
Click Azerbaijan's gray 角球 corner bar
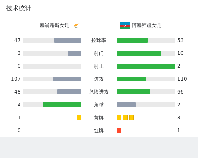pos(126,105)
